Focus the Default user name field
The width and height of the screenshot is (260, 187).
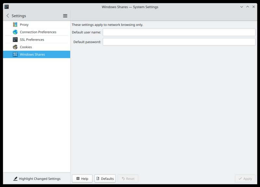179,32
